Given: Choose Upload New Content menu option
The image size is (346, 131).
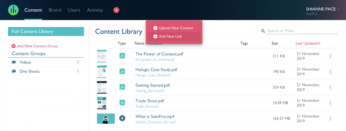Looking at the screenshot, I should click(174, 28).
